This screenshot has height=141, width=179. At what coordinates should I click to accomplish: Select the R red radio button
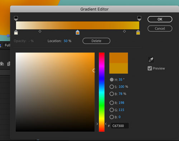pos(112,103)
